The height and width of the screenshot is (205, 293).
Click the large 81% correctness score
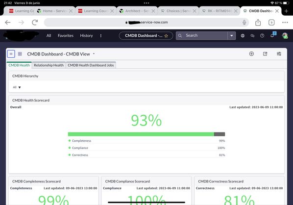tap(239, 200)
